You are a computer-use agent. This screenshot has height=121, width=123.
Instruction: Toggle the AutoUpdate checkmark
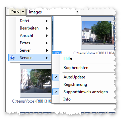(x=56, y=77)
